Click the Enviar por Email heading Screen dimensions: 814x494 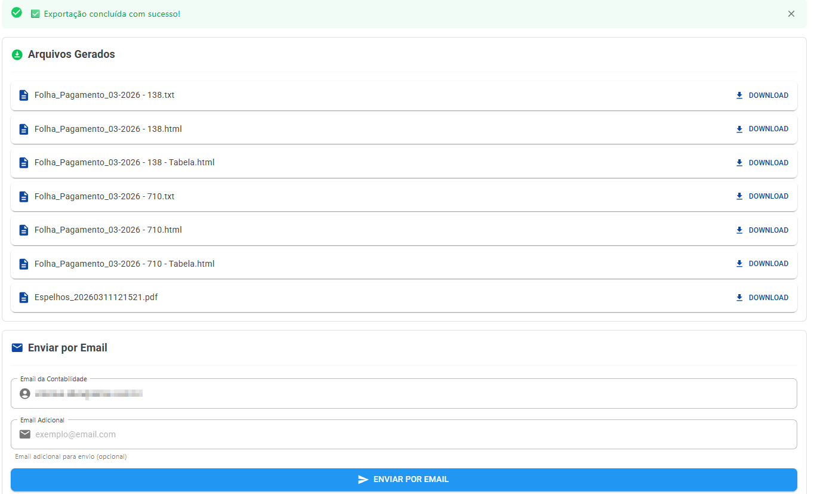point(67,348)
